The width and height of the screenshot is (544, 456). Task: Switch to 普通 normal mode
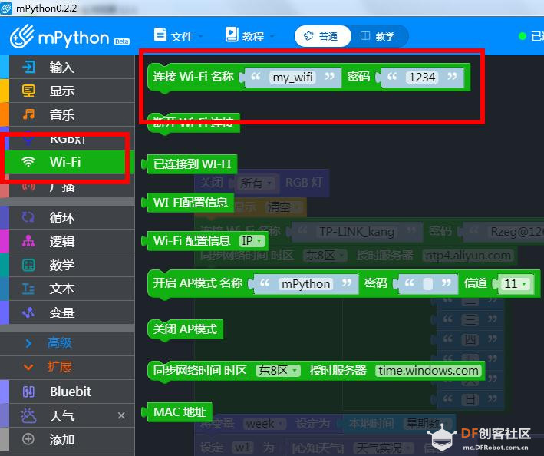(x=323, y=36)
